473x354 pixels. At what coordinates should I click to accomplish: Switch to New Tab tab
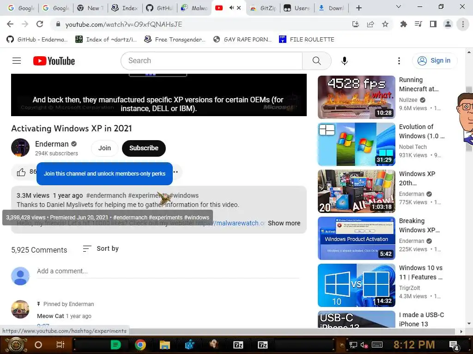pos(91,8)
